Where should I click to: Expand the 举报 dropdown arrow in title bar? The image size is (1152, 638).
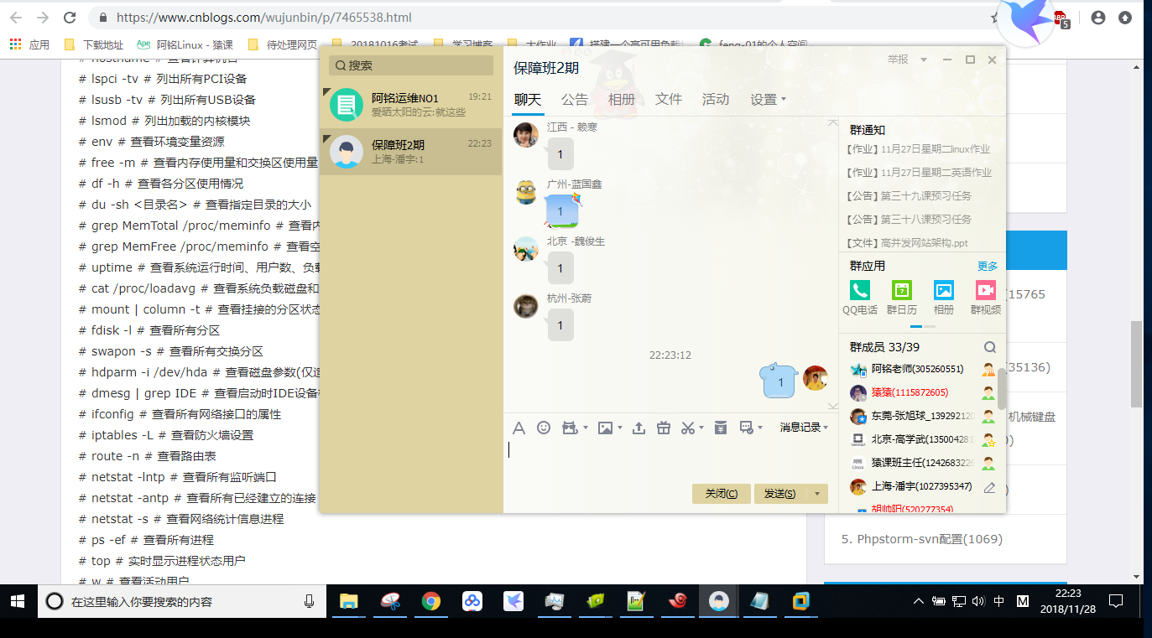[924, 60]
